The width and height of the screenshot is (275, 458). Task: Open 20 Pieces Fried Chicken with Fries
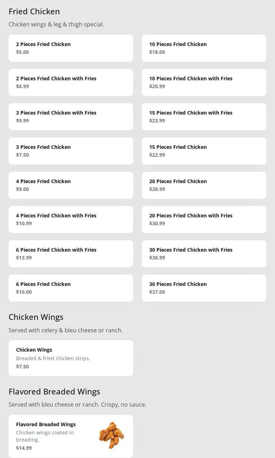[x=204, y=220]
